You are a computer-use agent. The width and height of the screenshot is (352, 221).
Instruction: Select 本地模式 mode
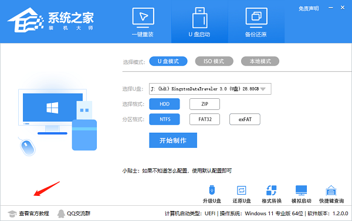point(260,61)
